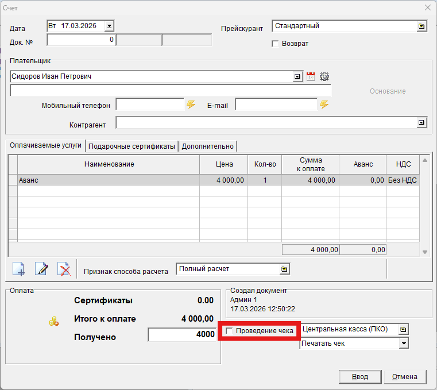Click the add new service row icon
The width and height of the screenshot is (437, 390).
(x=19, y=269)
